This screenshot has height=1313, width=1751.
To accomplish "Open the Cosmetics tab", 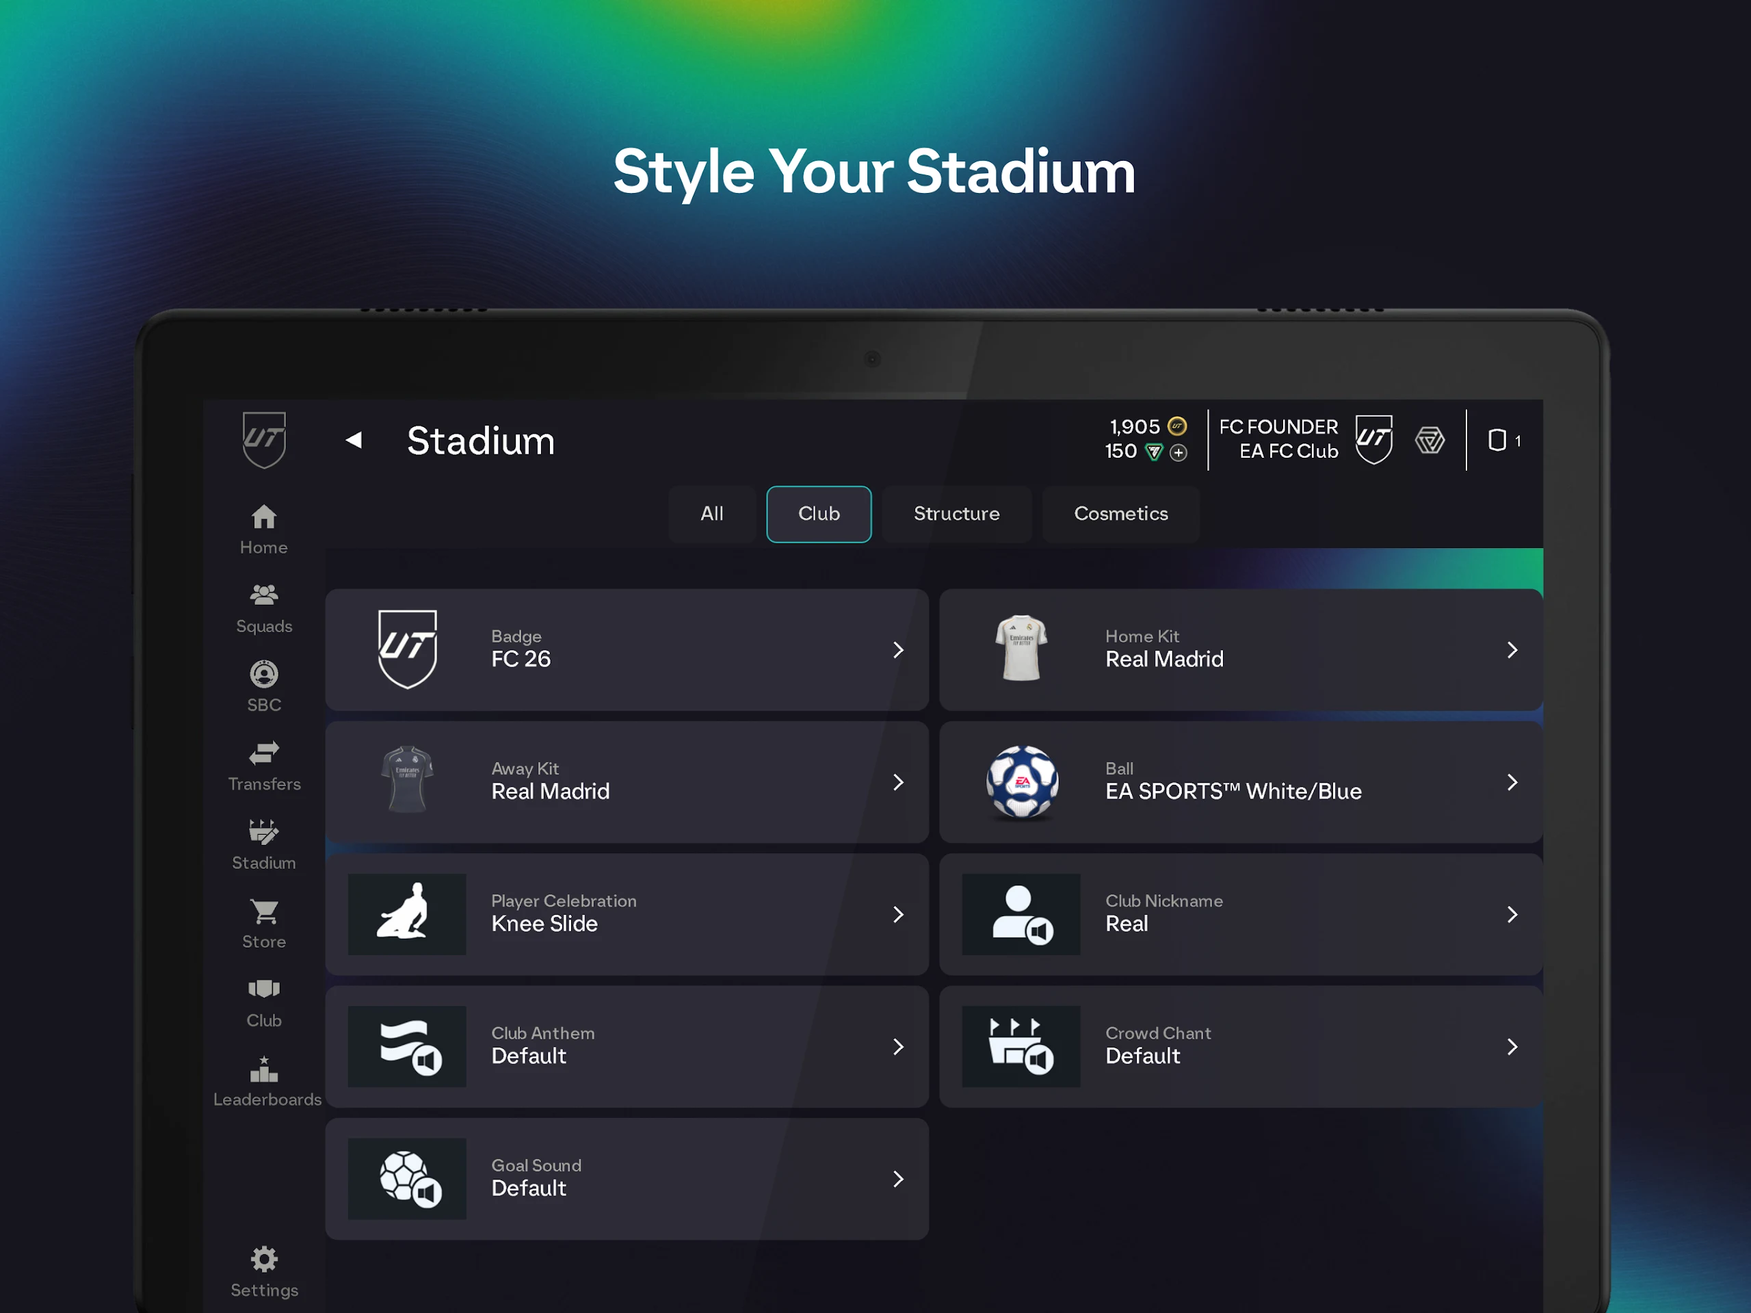I will tap(1119, 513).
